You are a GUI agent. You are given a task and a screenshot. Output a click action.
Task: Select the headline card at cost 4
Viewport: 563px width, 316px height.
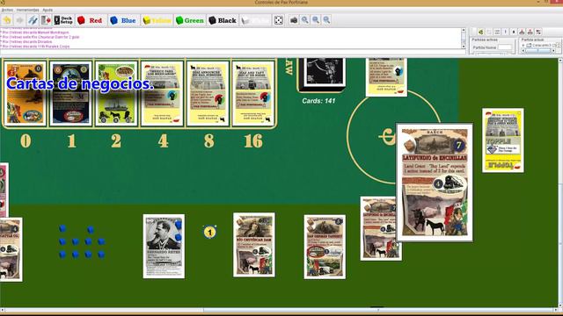[162, 93]
